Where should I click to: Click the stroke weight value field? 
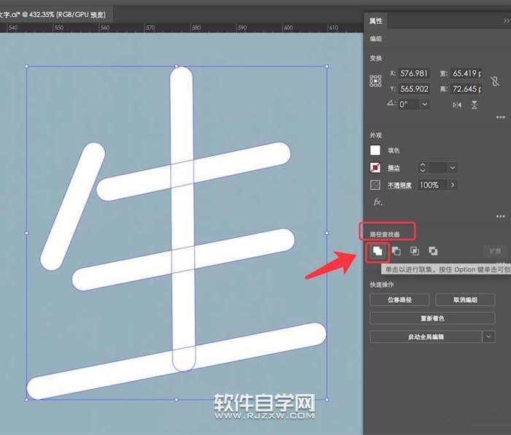[438, 167]
